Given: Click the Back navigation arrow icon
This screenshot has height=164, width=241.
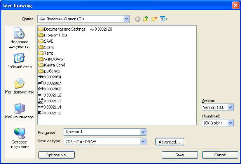Looking at the screenshot, I should point(138,19).
